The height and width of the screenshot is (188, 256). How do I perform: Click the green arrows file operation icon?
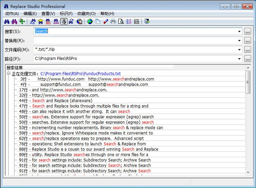pos(22,22)
